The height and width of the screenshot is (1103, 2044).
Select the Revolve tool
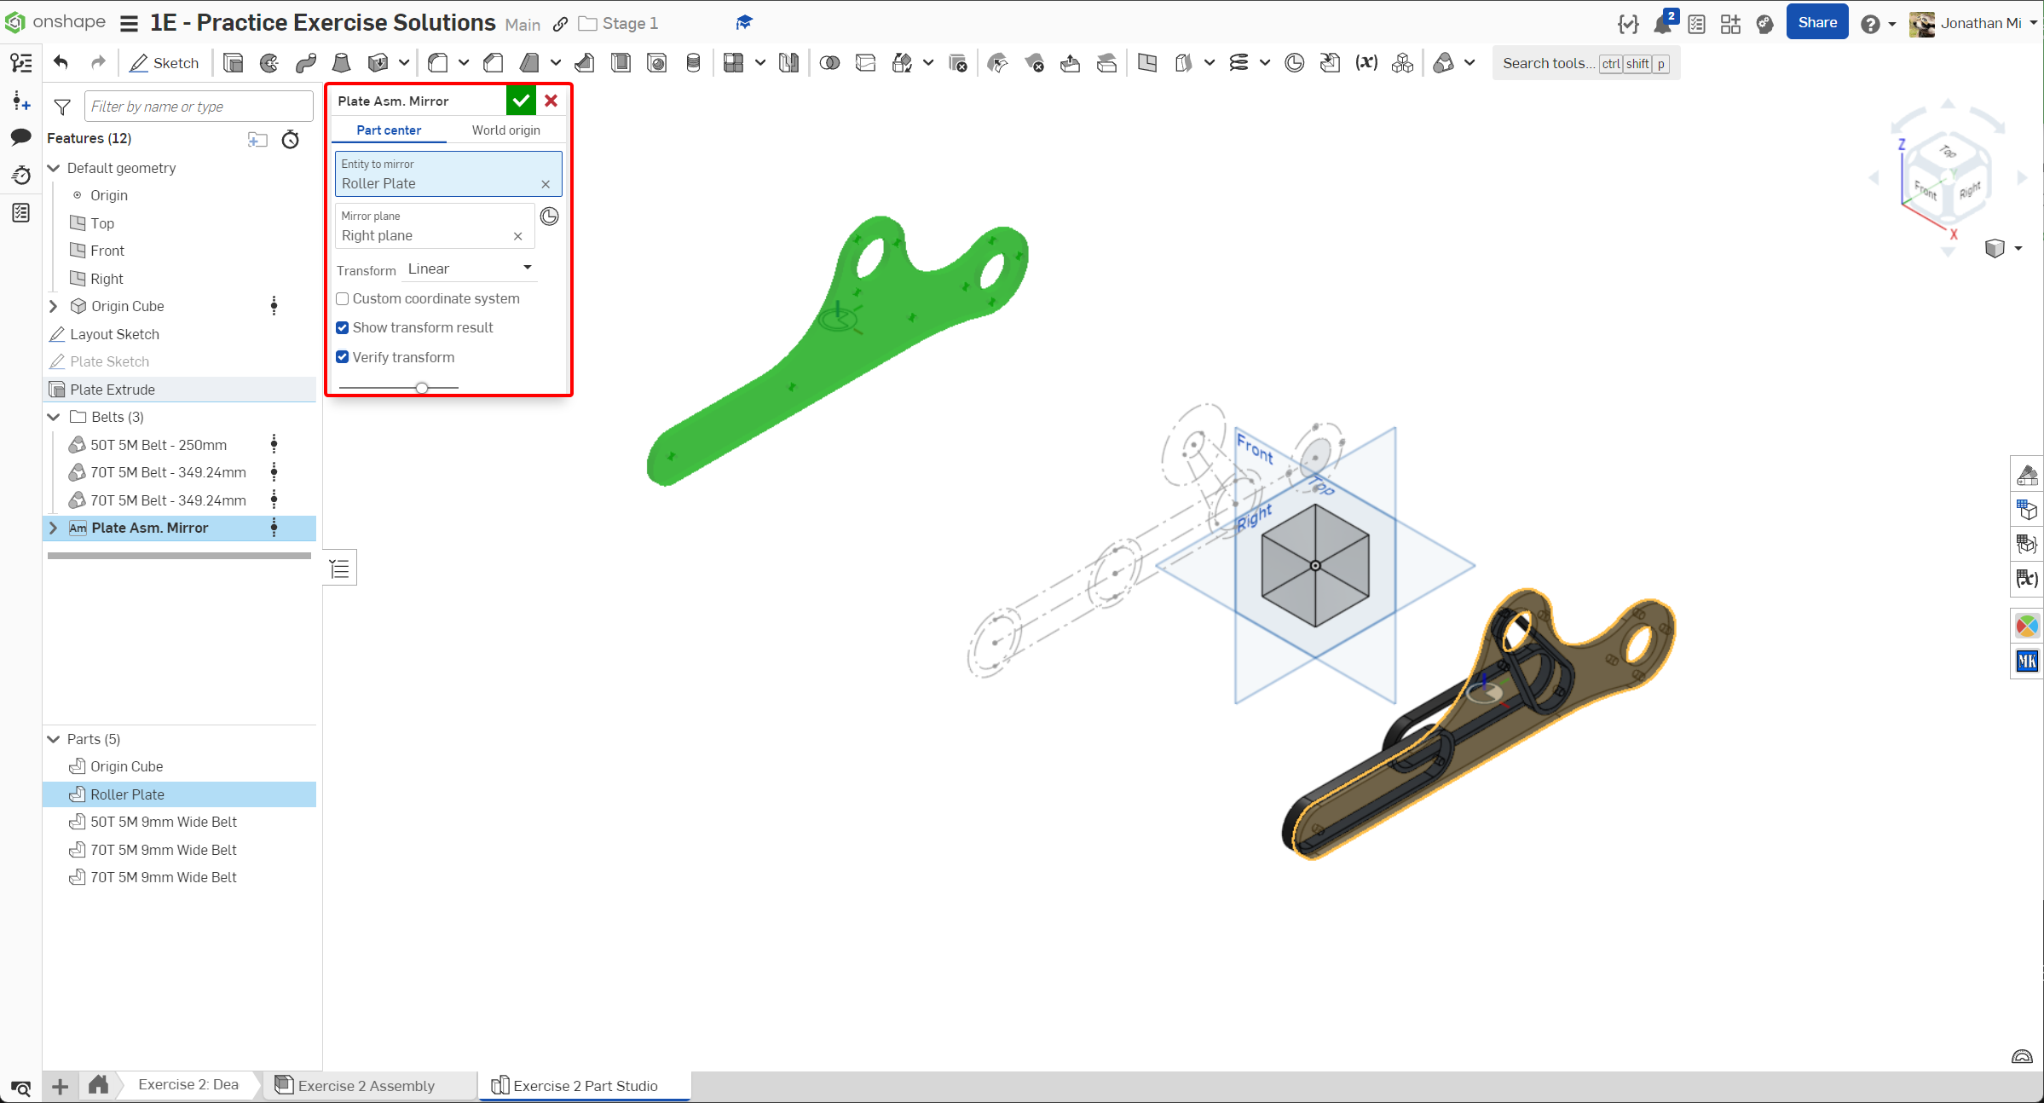click(269, 63)
